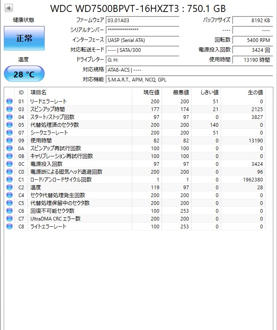
Task: Click the 現在値 column header
Action: 147,93
